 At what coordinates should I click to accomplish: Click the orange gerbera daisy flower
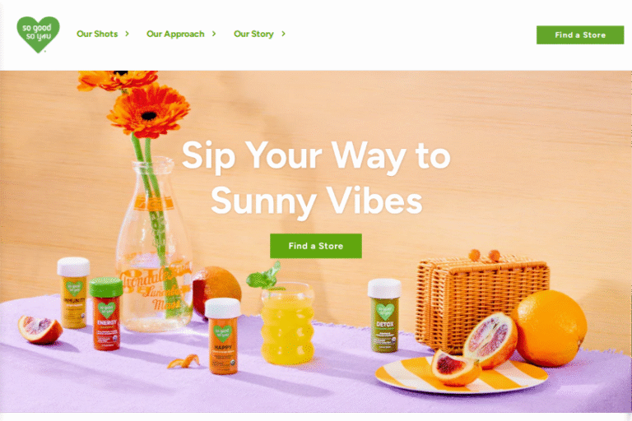(148, 109)
